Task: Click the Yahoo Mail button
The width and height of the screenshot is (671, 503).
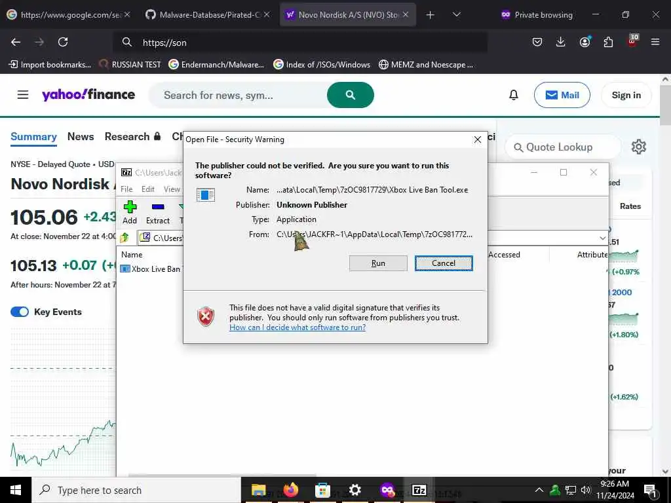Action: point(562,95)
